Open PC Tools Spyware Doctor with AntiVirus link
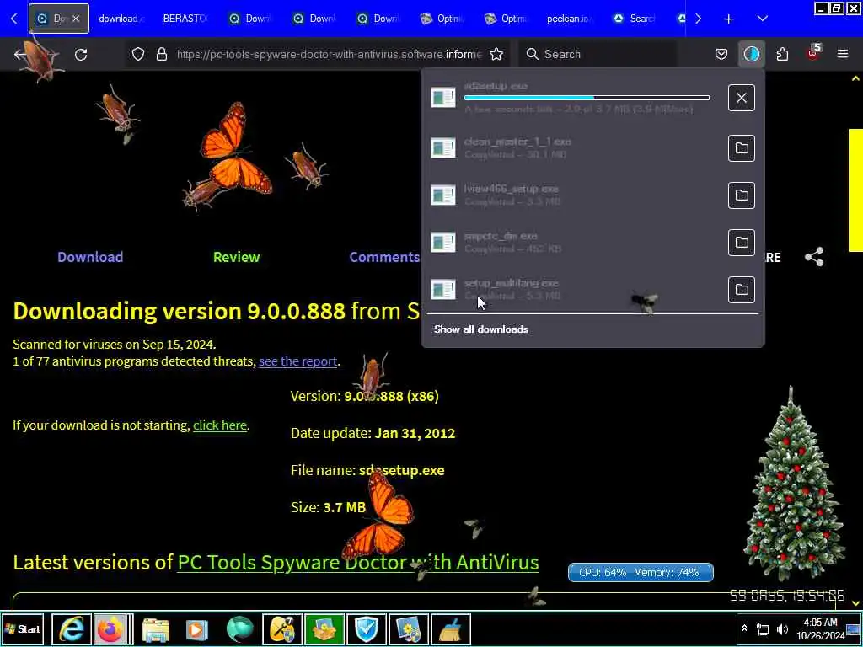 (358, 562)
